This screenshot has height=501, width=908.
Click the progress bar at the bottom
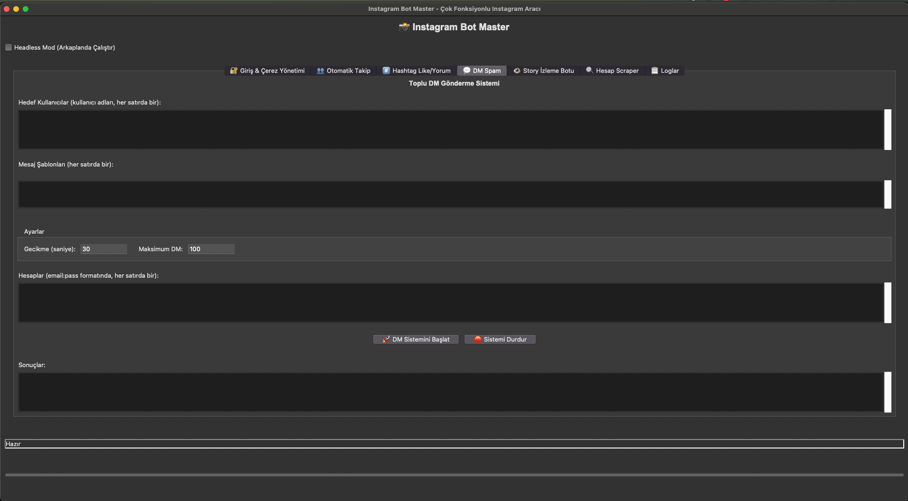click(454, 475)
